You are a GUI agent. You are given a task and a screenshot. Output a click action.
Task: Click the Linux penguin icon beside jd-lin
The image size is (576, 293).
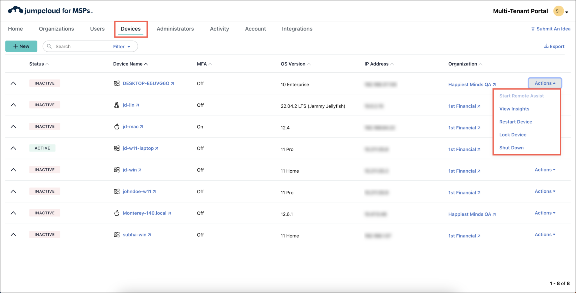tap(116, 105)
